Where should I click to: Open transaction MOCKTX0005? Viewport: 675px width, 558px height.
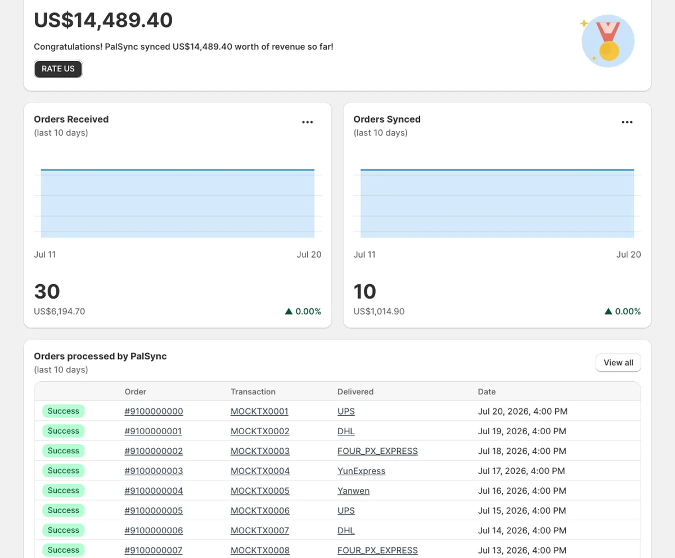pos(260,490)
